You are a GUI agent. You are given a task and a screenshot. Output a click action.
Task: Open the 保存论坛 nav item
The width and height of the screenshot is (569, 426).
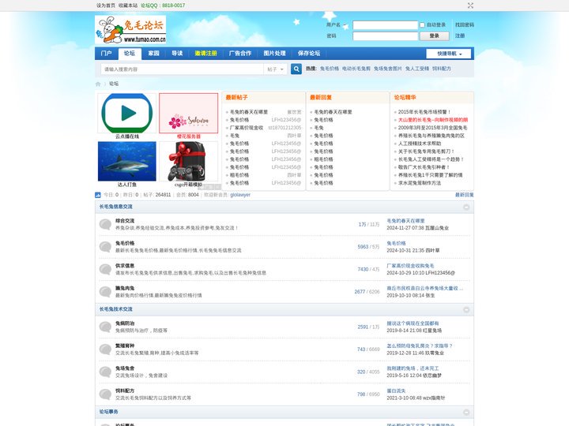coord(309,54)
